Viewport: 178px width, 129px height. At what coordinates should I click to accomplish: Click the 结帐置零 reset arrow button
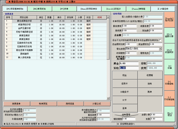[x=126, y=115]
